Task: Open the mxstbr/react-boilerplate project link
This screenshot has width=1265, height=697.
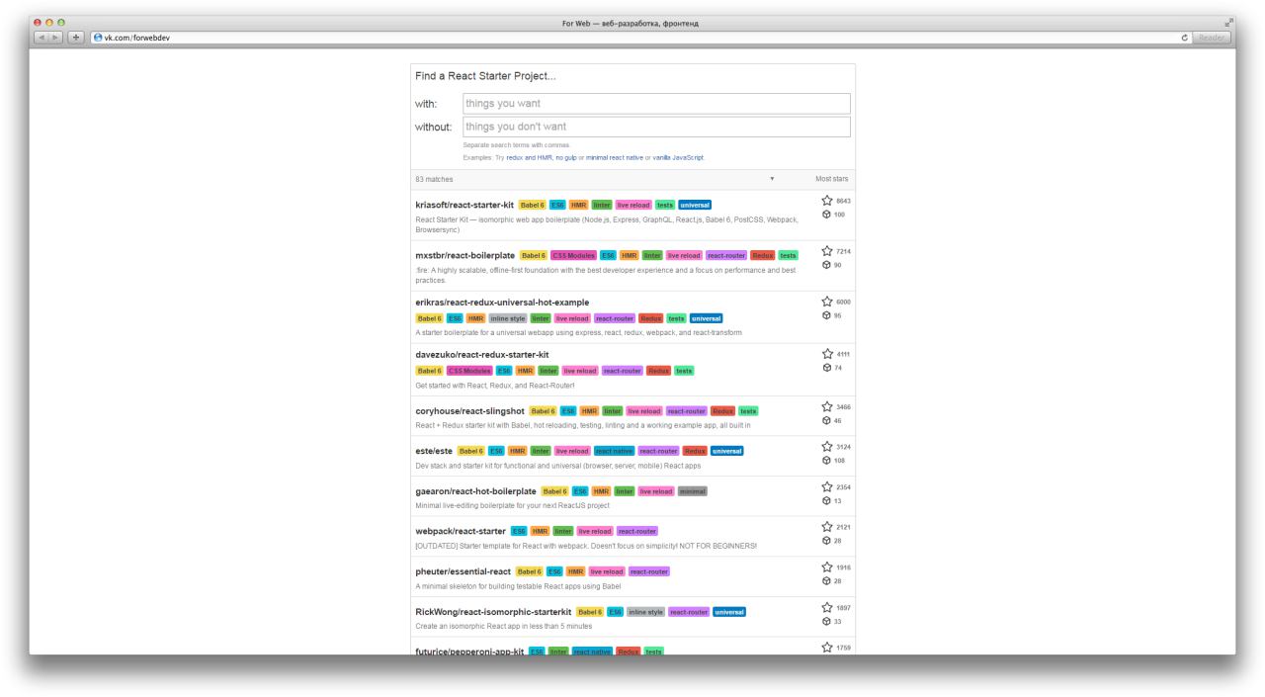Action: point(464,255)
